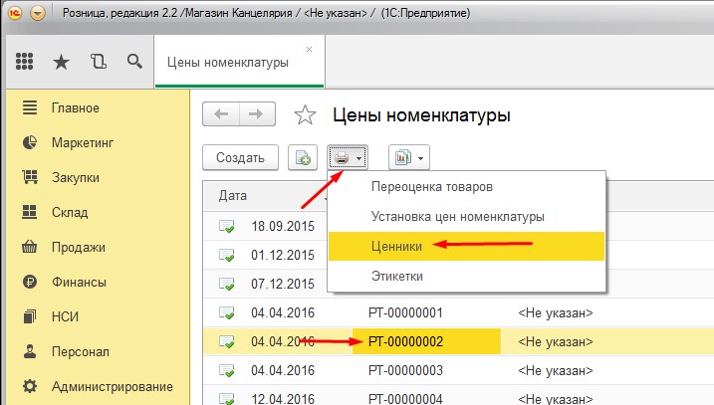The height and width of the screenshot is (405, 714).
Task: Click the Создать button
Action: pos(240,157)
